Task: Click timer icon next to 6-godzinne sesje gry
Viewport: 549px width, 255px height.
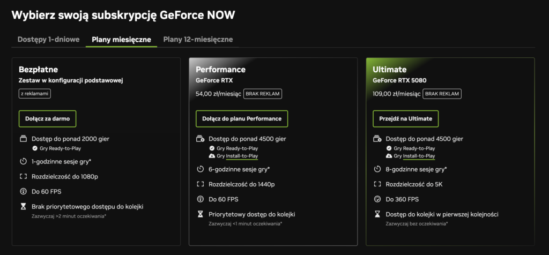Action: pos(201,169)
